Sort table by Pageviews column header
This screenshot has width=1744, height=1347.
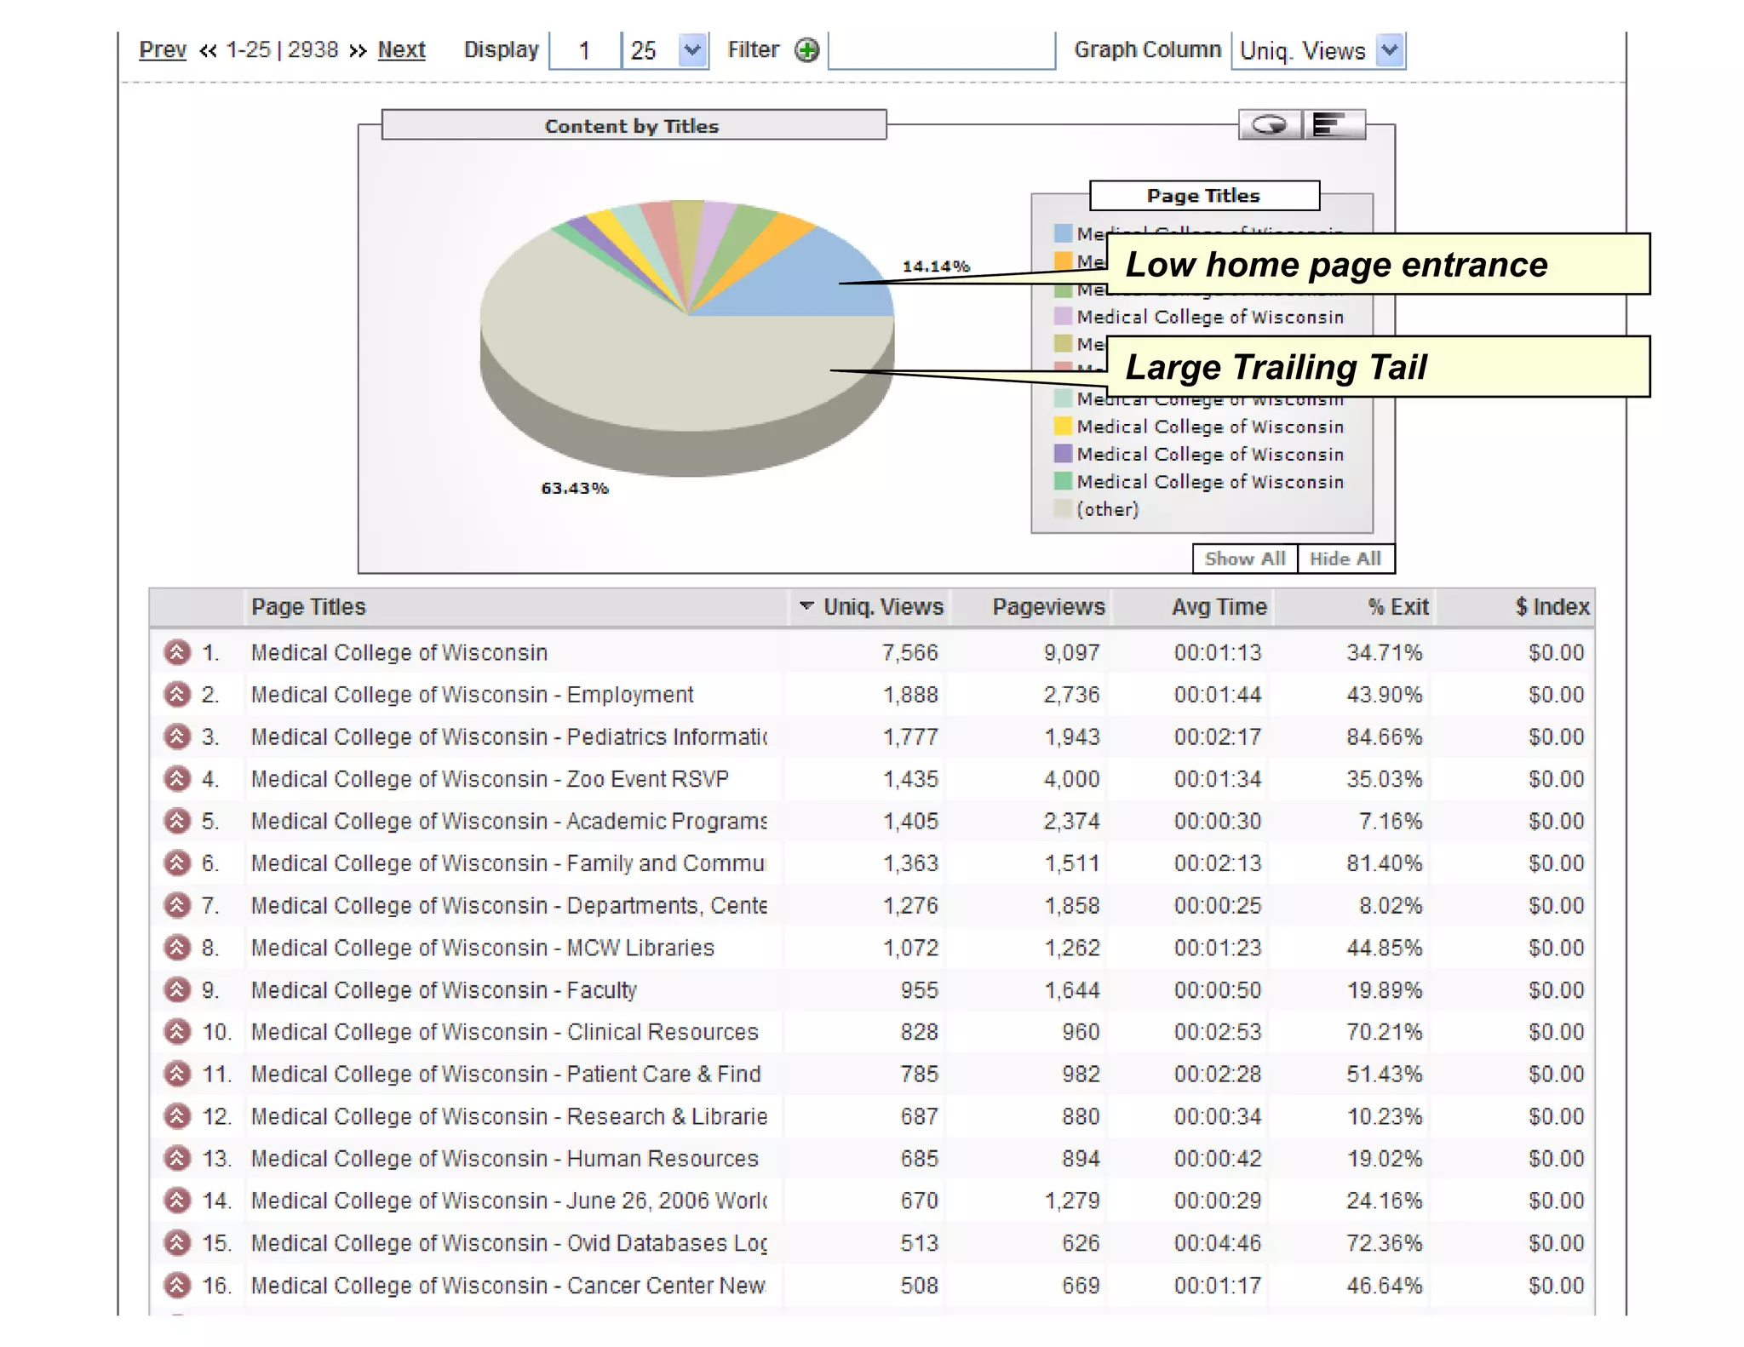[x=1047, y=607]
